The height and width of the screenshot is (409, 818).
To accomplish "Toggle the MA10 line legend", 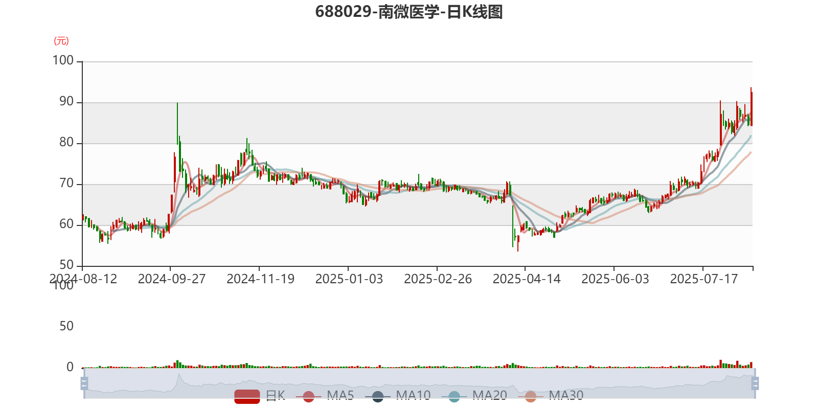I will 398,396.
